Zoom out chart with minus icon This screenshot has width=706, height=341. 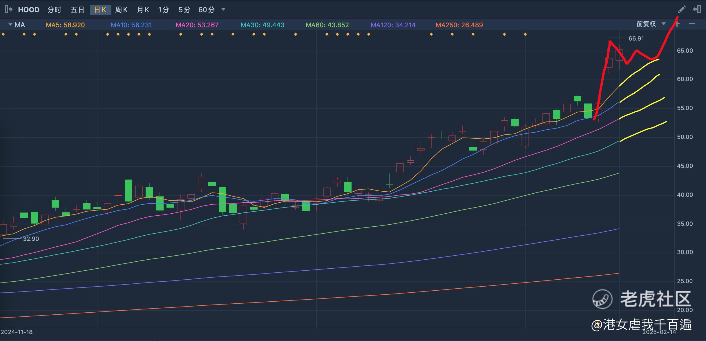click(692, 24)
